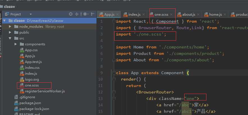248x115 pixels.
Task: Click the .gitignore file icon
Action: point(16,97)
